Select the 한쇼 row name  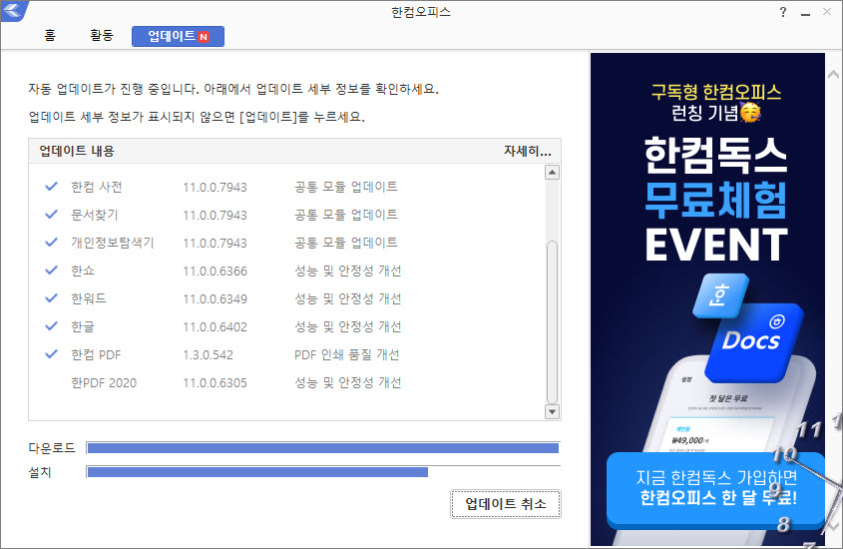coord(83,271)
